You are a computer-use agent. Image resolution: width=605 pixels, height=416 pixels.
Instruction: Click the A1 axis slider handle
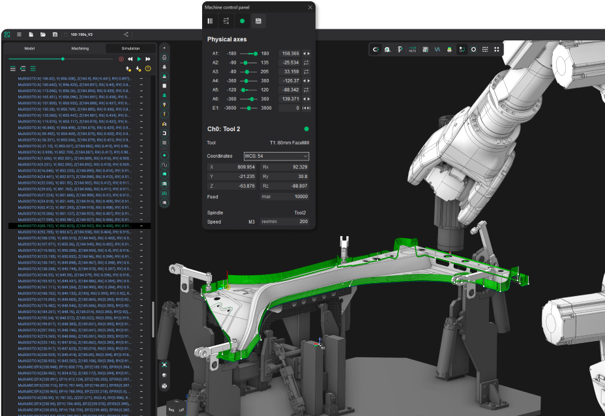256,53
